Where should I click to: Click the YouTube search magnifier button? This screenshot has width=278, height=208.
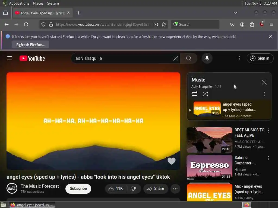point(189,58)
